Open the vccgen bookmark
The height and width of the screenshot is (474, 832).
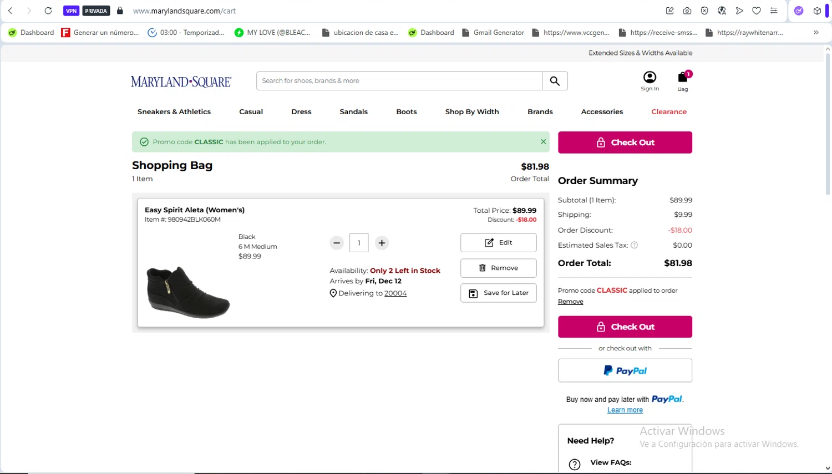pos(571,33)
